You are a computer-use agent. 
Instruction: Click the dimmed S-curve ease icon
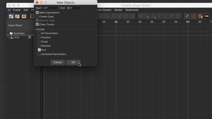(120, 16)
